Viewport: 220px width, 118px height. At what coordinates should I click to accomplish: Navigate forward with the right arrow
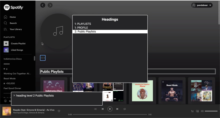[x=50, y=5]
